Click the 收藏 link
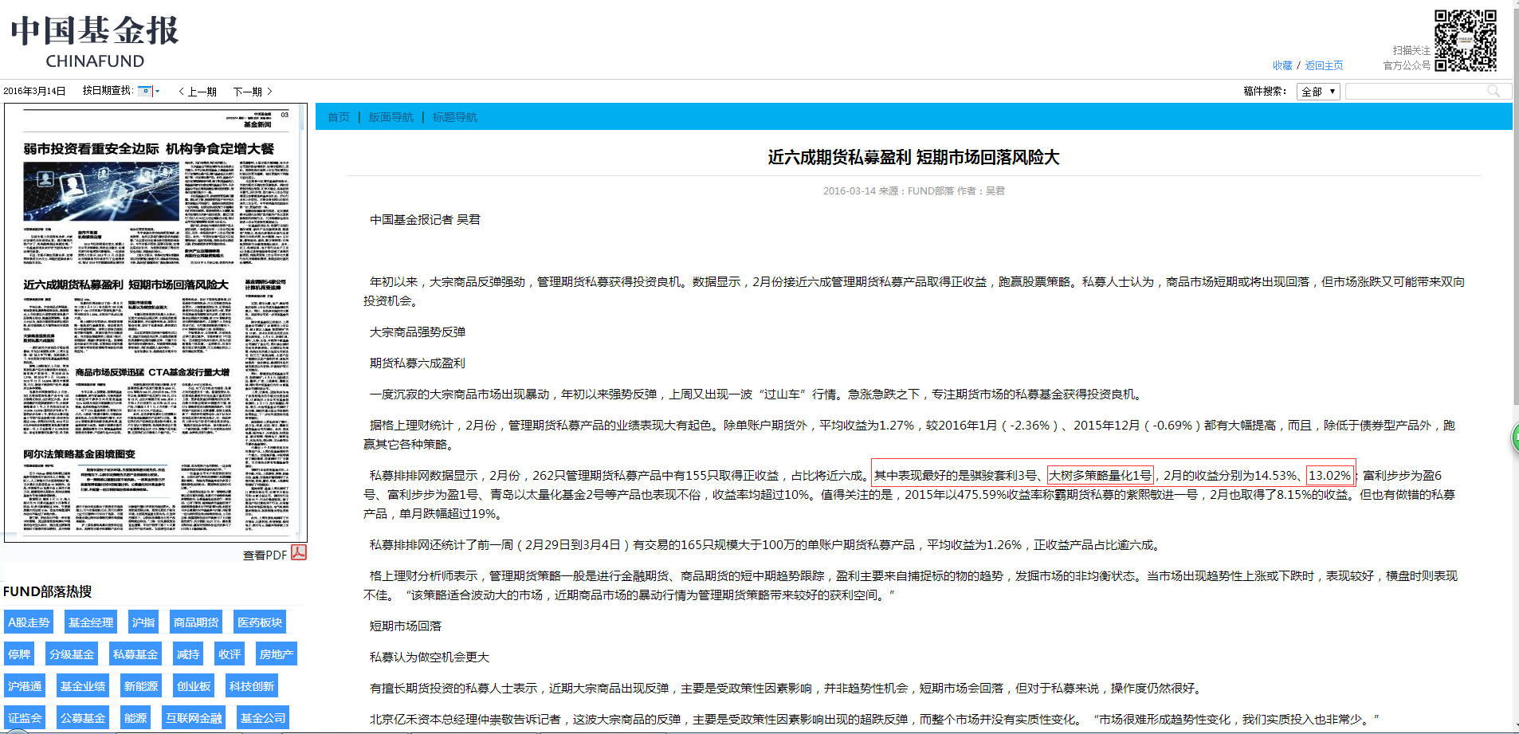 [x=1282, y=65]
